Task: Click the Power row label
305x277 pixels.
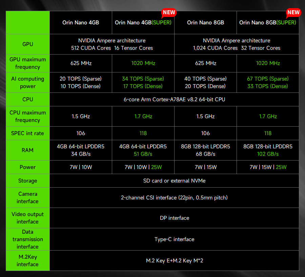Action: click(28, 167)
